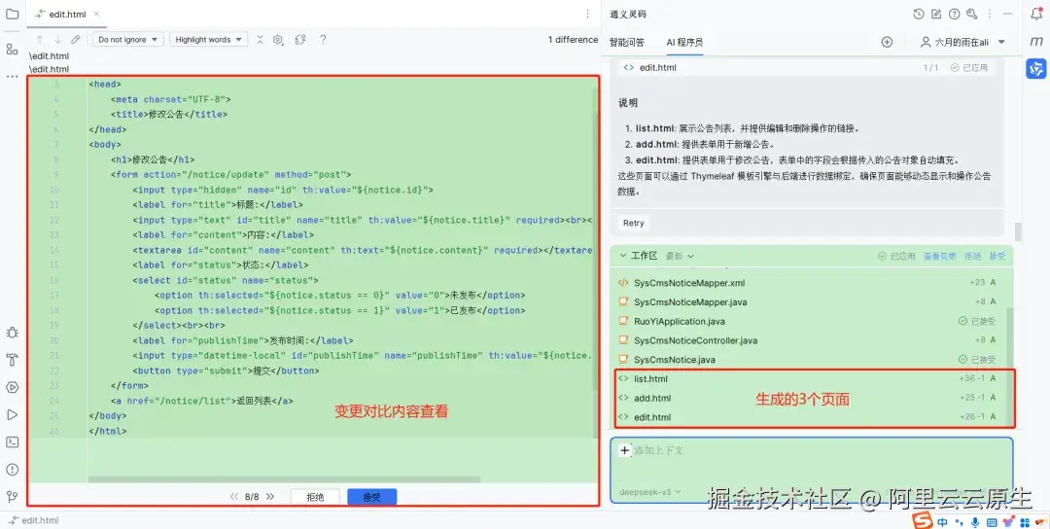
Task: Open the Debug bug icon in sidebar
Action: click(12, 333)
